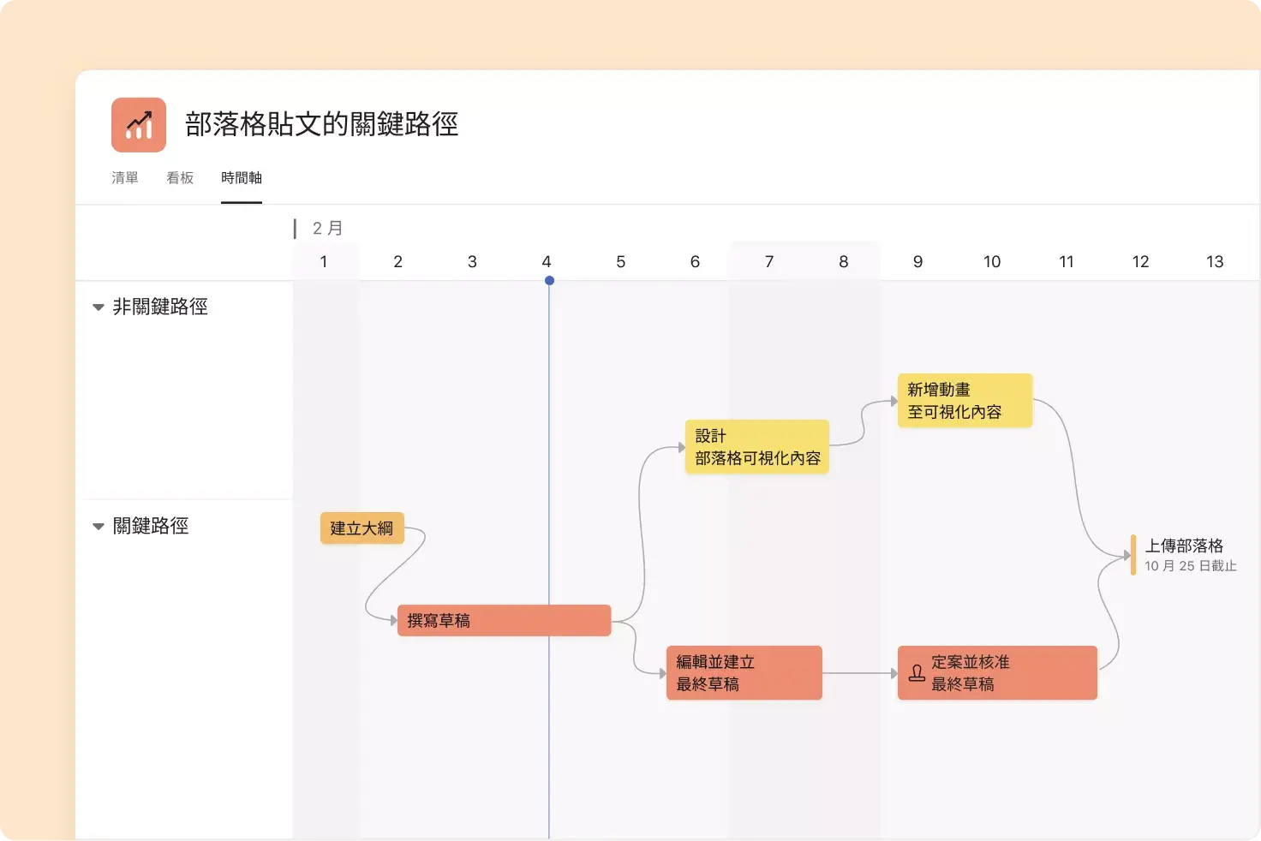Click date 9 in the timeline header
1261x841 pixels.
tap(917, 261)
